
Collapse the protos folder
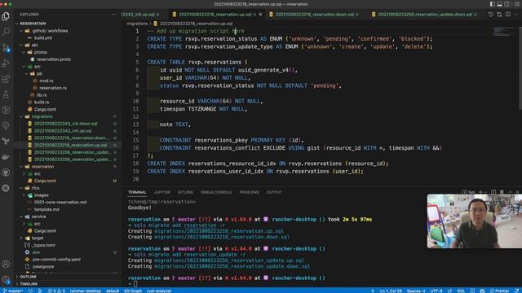pos(40,52)
